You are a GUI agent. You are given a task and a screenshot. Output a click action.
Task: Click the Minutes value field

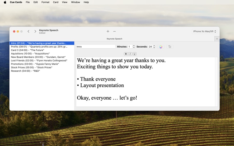pyautogui.click(x=130, y=47)
